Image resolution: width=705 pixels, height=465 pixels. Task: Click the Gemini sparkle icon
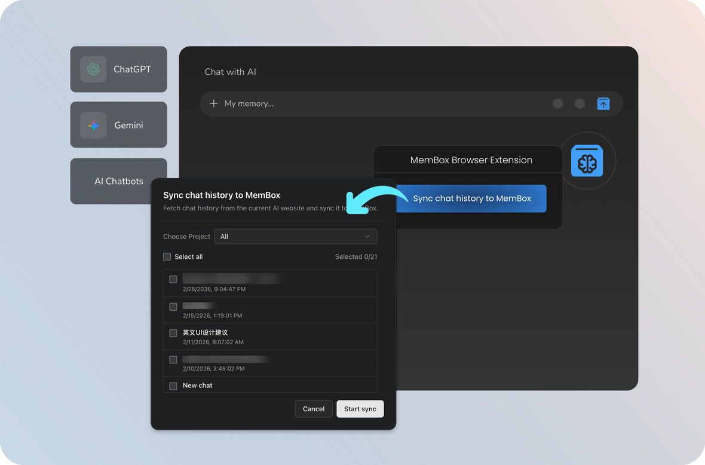tap(93, 125)
